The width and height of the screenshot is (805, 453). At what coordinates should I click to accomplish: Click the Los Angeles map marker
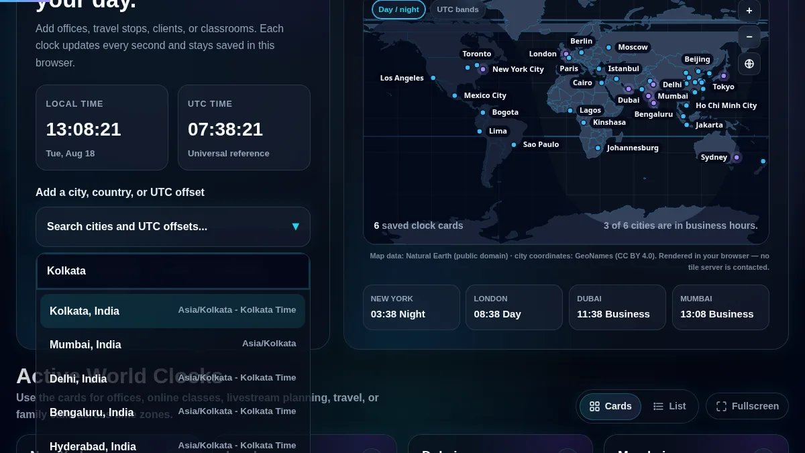tap(433, 78)
